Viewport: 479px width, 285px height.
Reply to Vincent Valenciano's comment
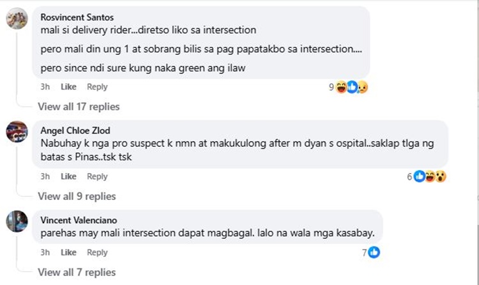97,252
